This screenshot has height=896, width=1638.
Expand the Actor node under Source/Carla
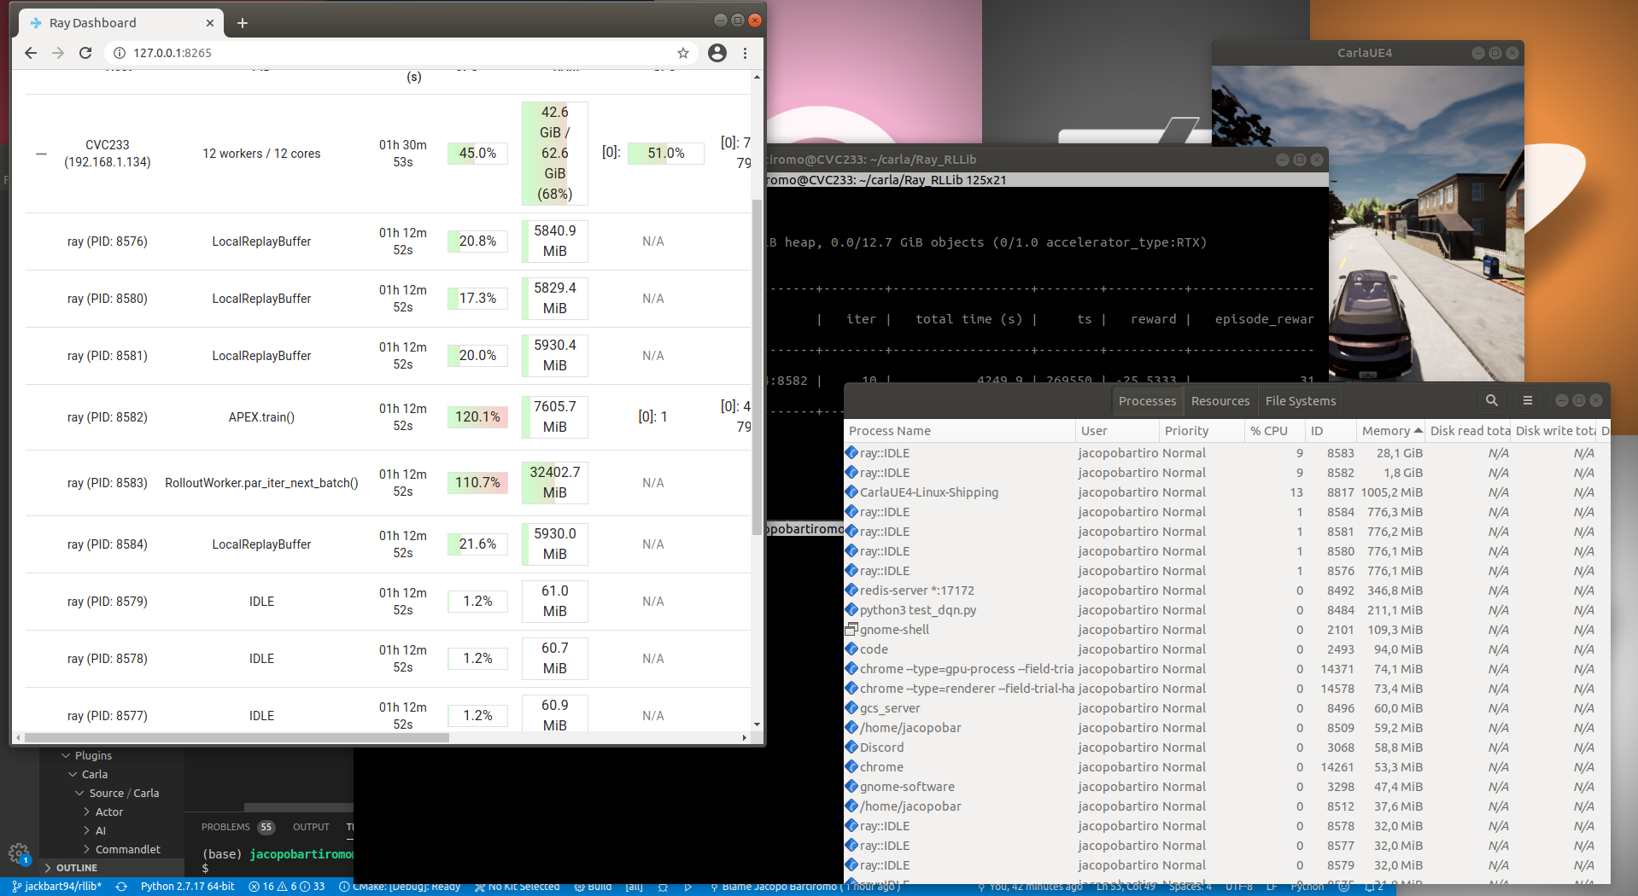coord(88,812)
